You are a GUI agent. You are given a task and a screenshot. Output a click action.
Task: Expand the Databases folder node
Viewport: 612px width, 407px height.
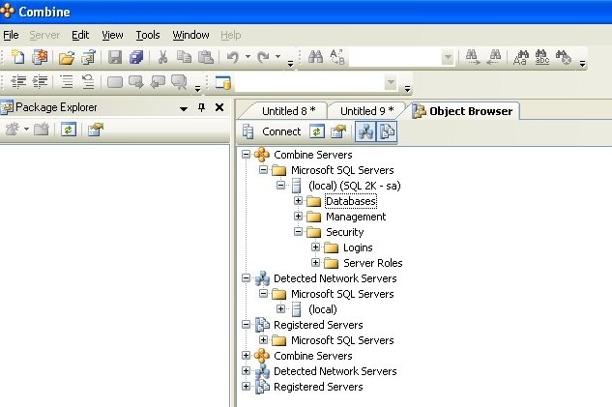click(x=299, y=201)
